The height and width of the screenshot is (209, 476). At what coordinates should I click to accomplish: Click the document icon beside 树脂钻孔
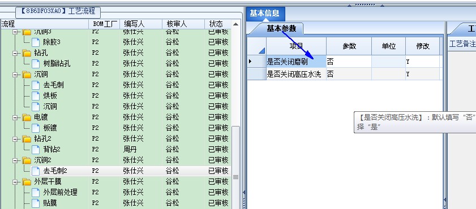click(x=36, y=64)
